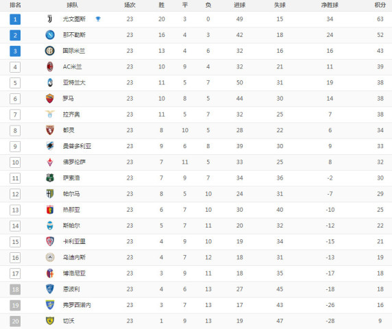Click the gray rank badge 20
This screenshot has height=329, width=392.
pyautogui.click(x=15, y=321)
